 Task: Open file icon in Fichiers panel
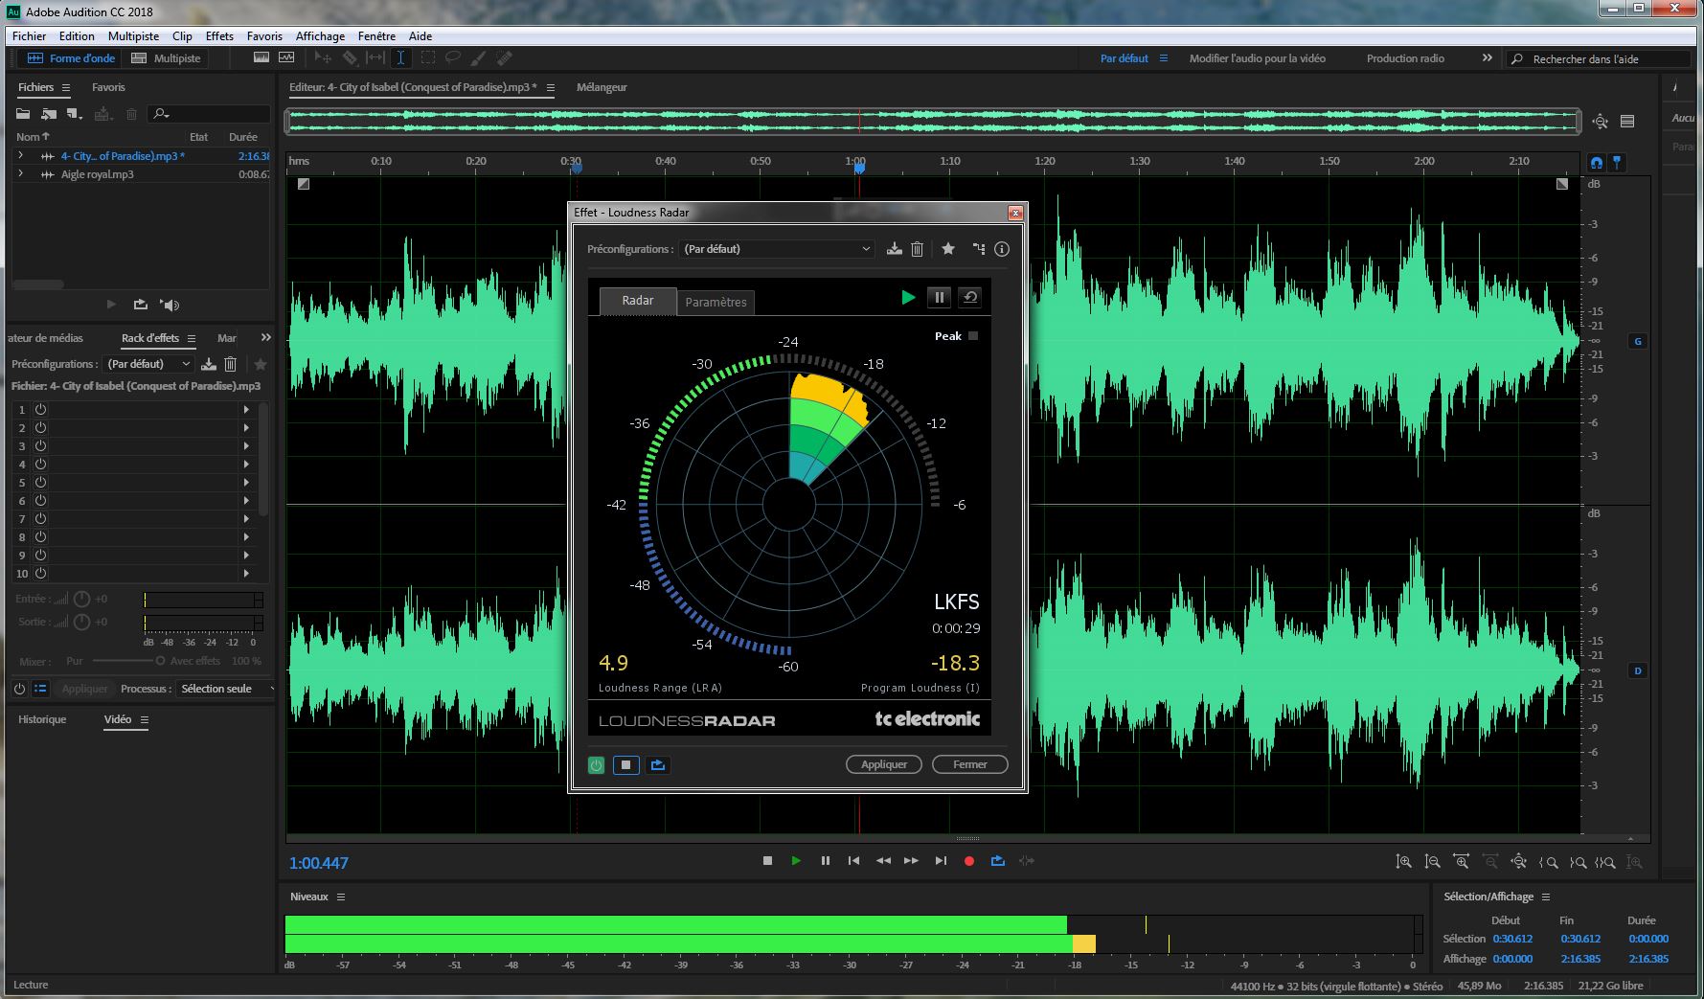coord(23,114)
